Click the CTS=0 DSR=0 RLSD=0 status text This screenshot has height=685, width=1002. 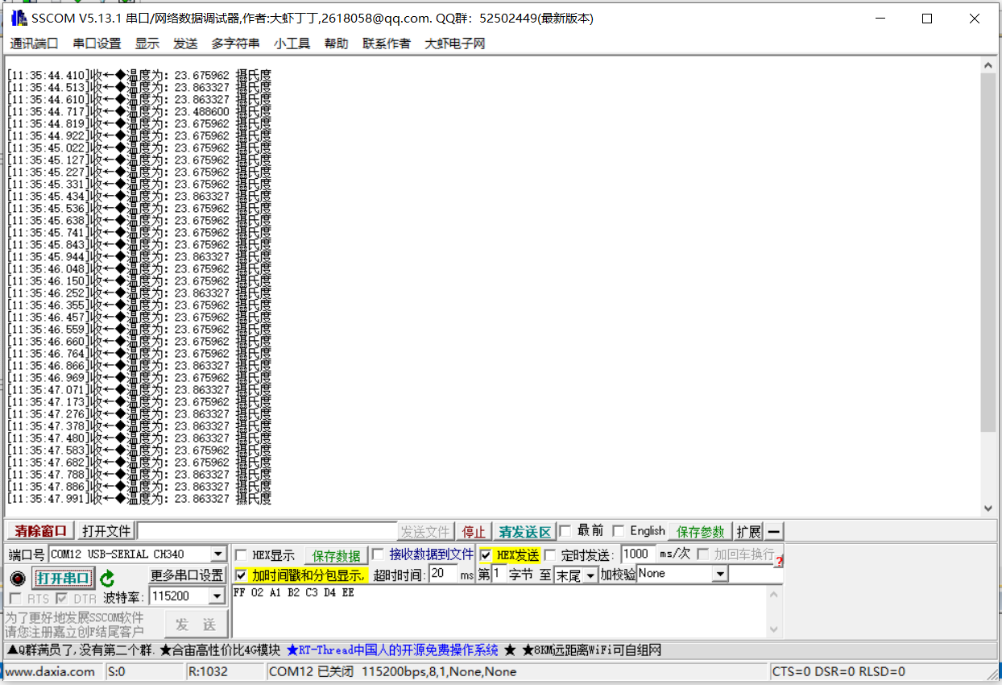tap(838, 671)
